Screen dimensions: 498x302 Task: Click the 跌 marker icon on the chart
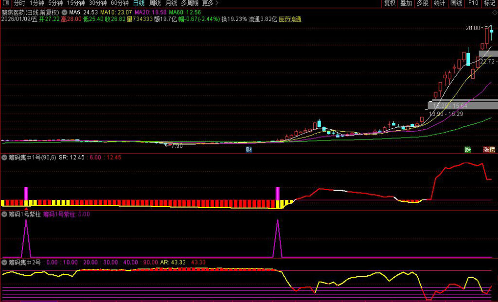467,150
